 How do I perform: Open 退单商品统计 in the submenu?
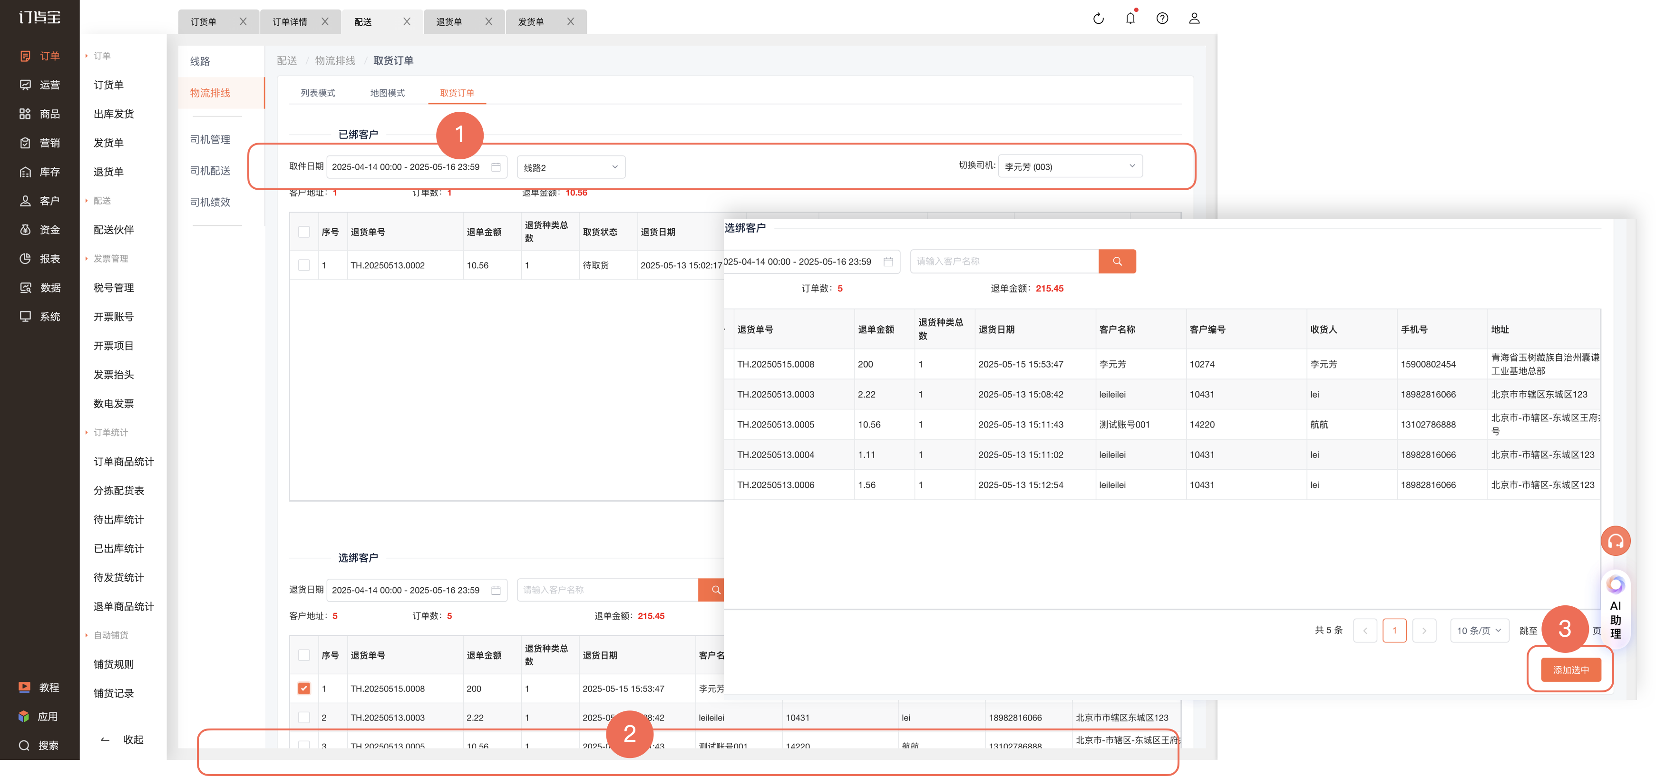[124, 606]
